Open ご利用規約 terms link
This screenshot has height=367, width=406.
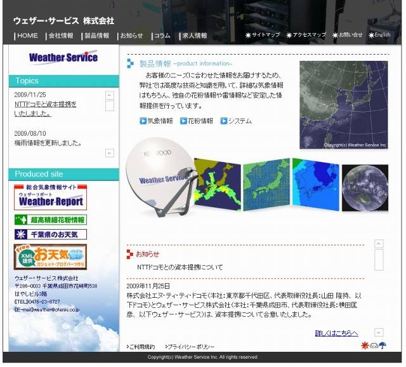click(141, 347)
